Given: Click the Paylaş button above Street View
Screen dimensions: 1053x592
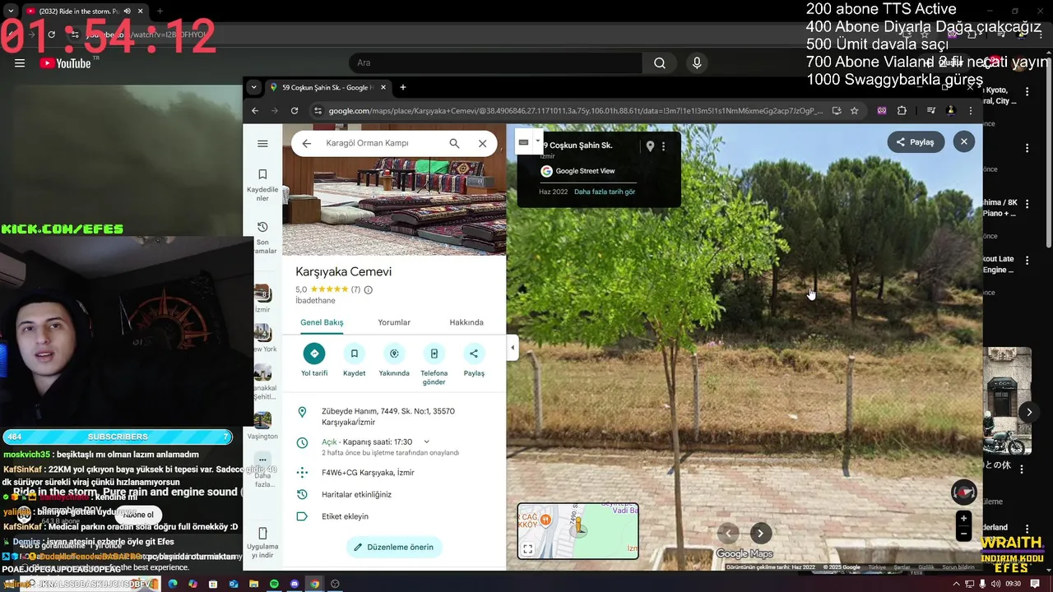Looking at the screenshot, I should tap(915, 141).
